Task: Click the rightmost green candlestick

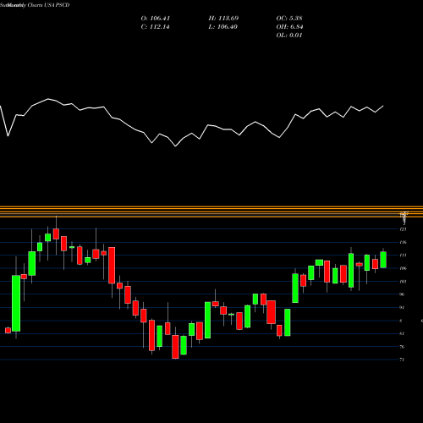Action: tap(383, 260)
